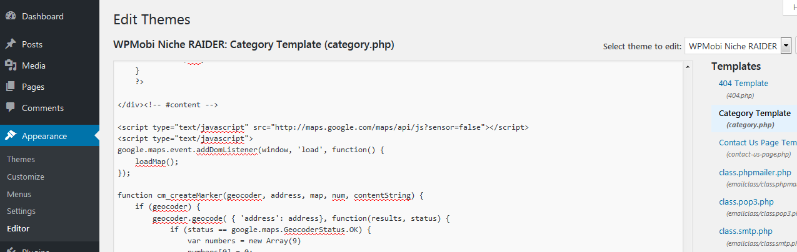
Task: Click the Appearance paintbrush icon
Action: pos(10,136)
